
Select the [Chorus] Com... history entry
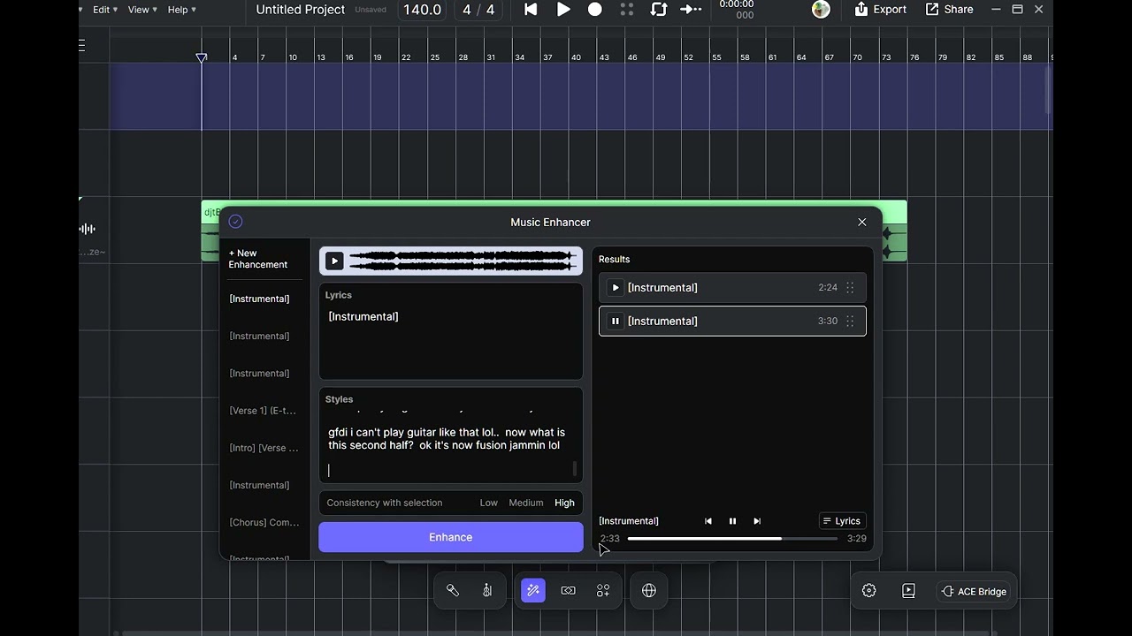(264, 522)
